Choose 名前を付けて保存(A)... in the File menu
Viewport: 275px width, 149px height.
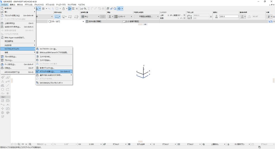(x=18, y=27)
